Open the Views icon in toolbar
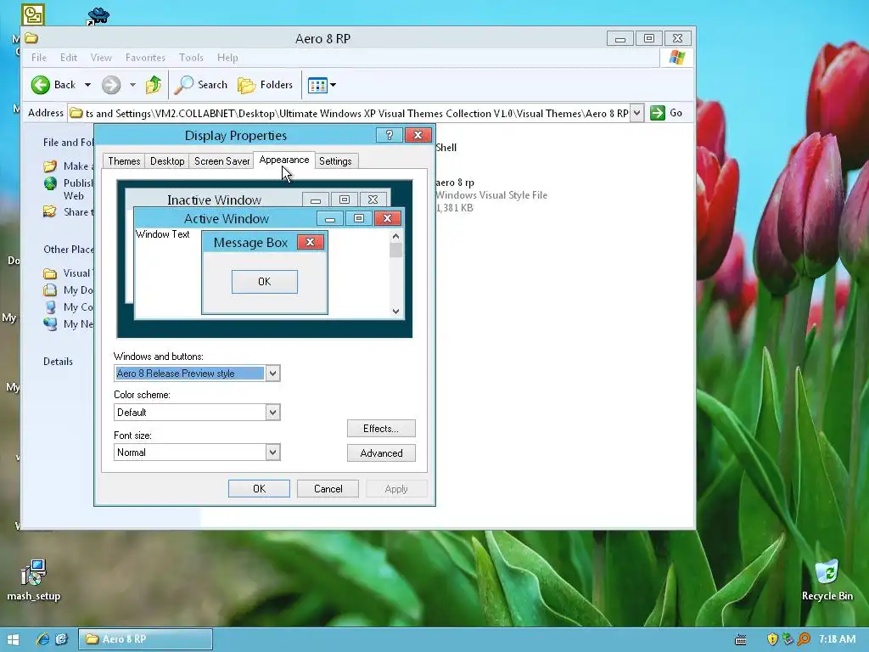 click(x=317, y=86)
